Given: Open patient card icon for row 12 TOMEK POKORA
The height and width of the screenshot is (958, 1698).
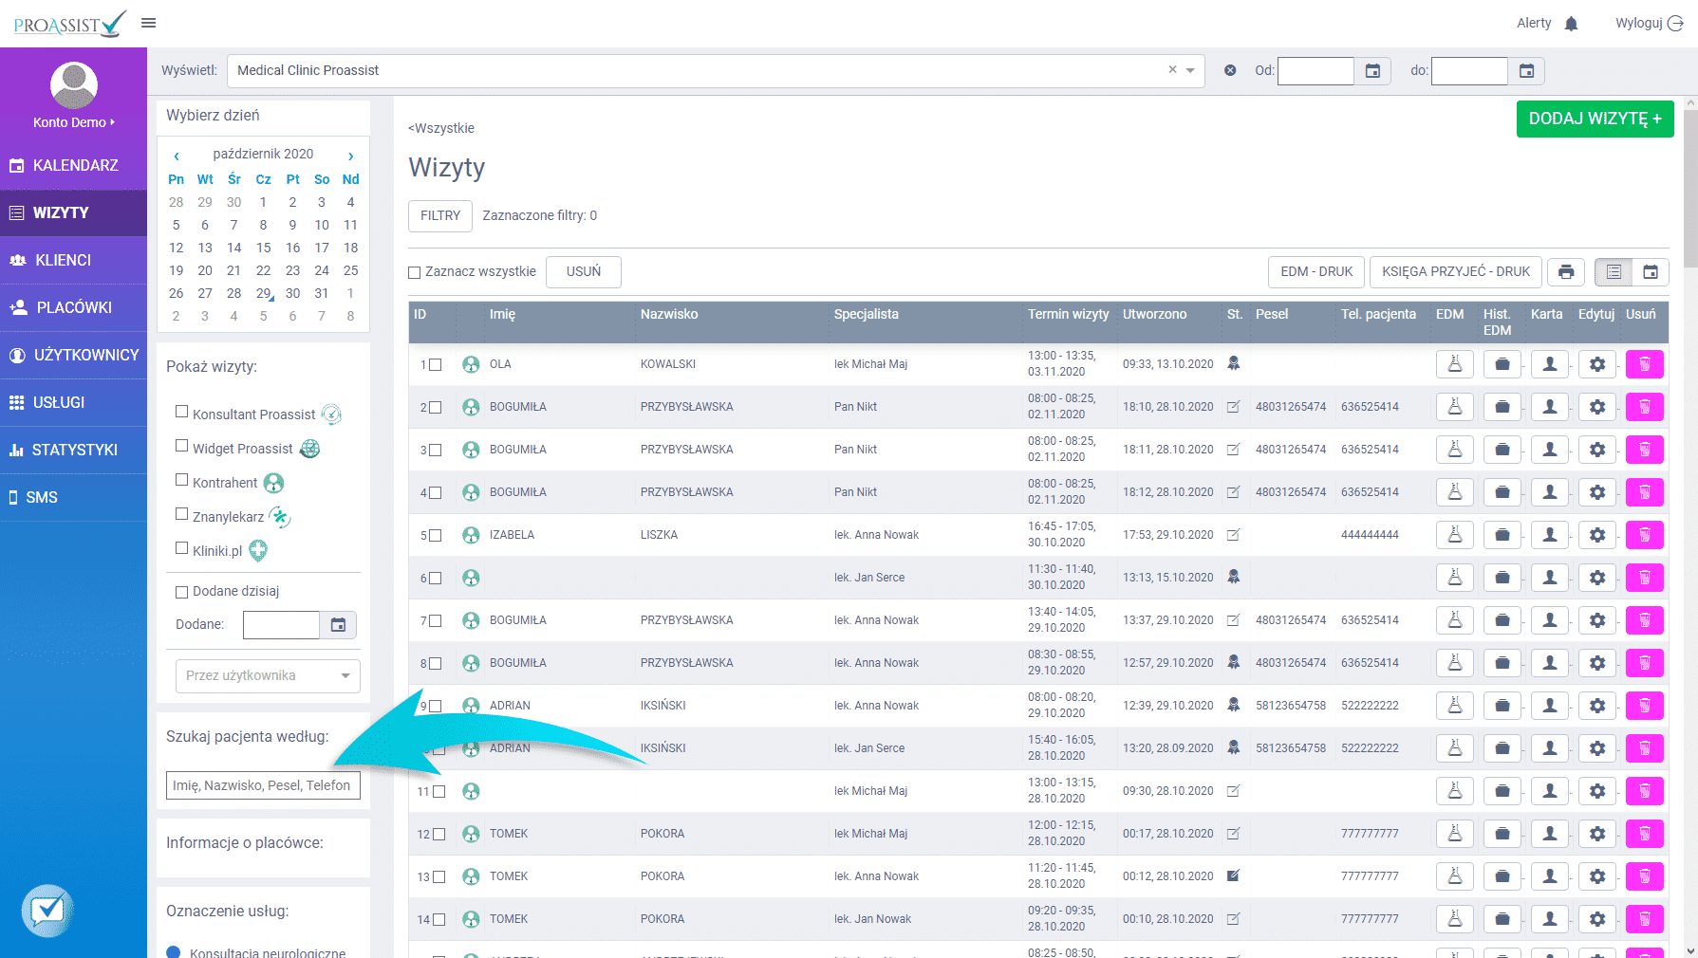Looking at the screenshot, I should coord(1550,834).
